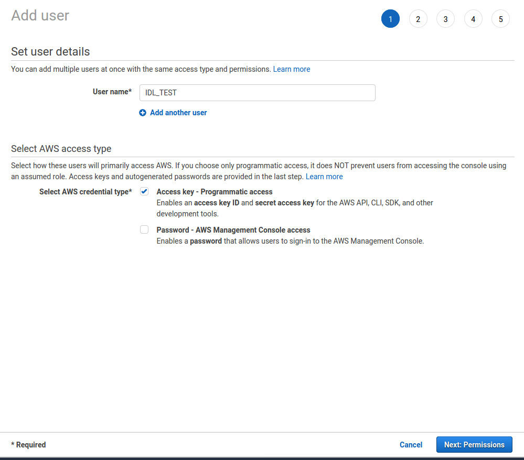Viewport: 524px width, 460px height.
Task: Click the plus icon beside Add another user
Action: pyautogui.click(x=143, y=113)
